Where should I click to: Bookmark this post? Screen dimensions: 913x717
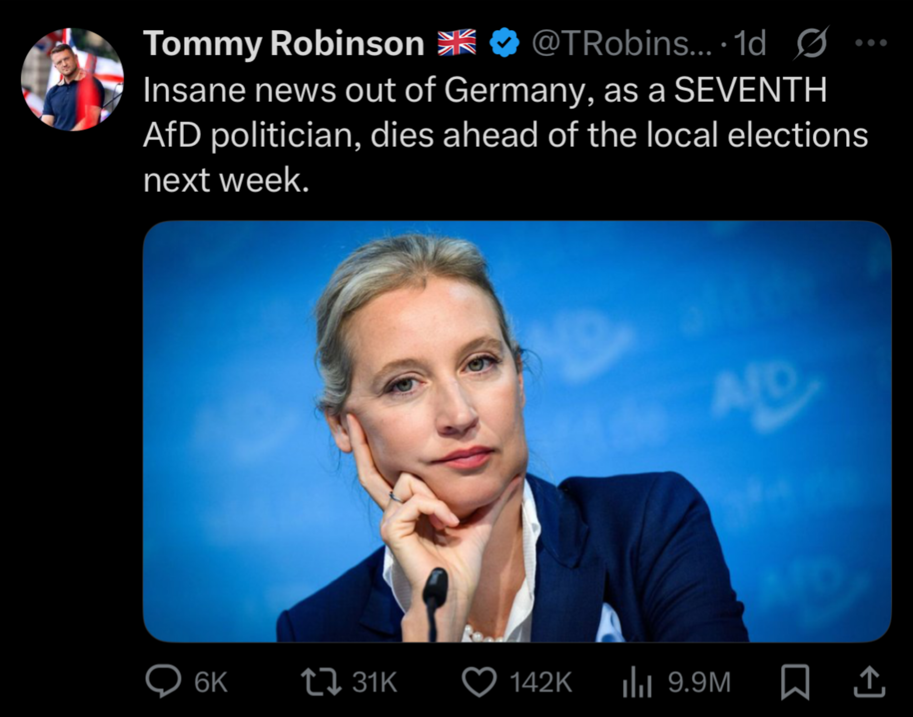794,682
